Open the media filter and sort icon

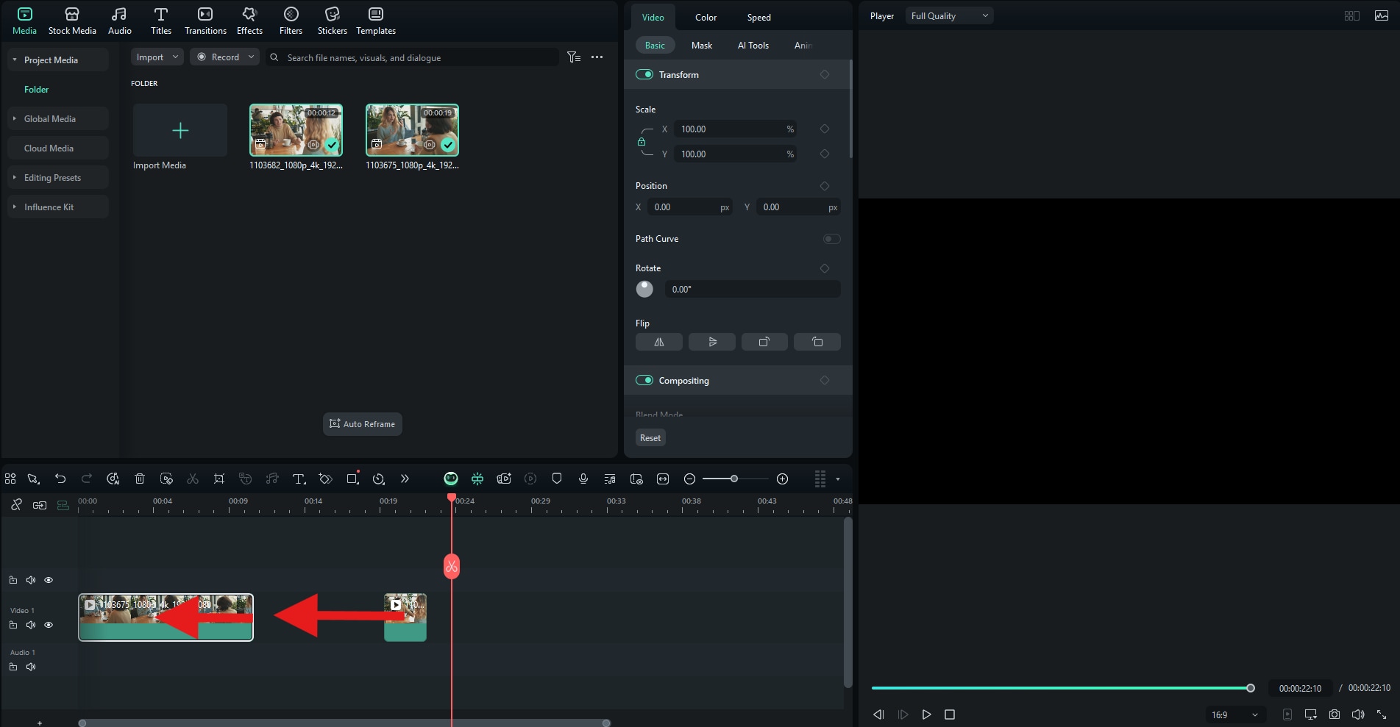(x=574, y=57)
